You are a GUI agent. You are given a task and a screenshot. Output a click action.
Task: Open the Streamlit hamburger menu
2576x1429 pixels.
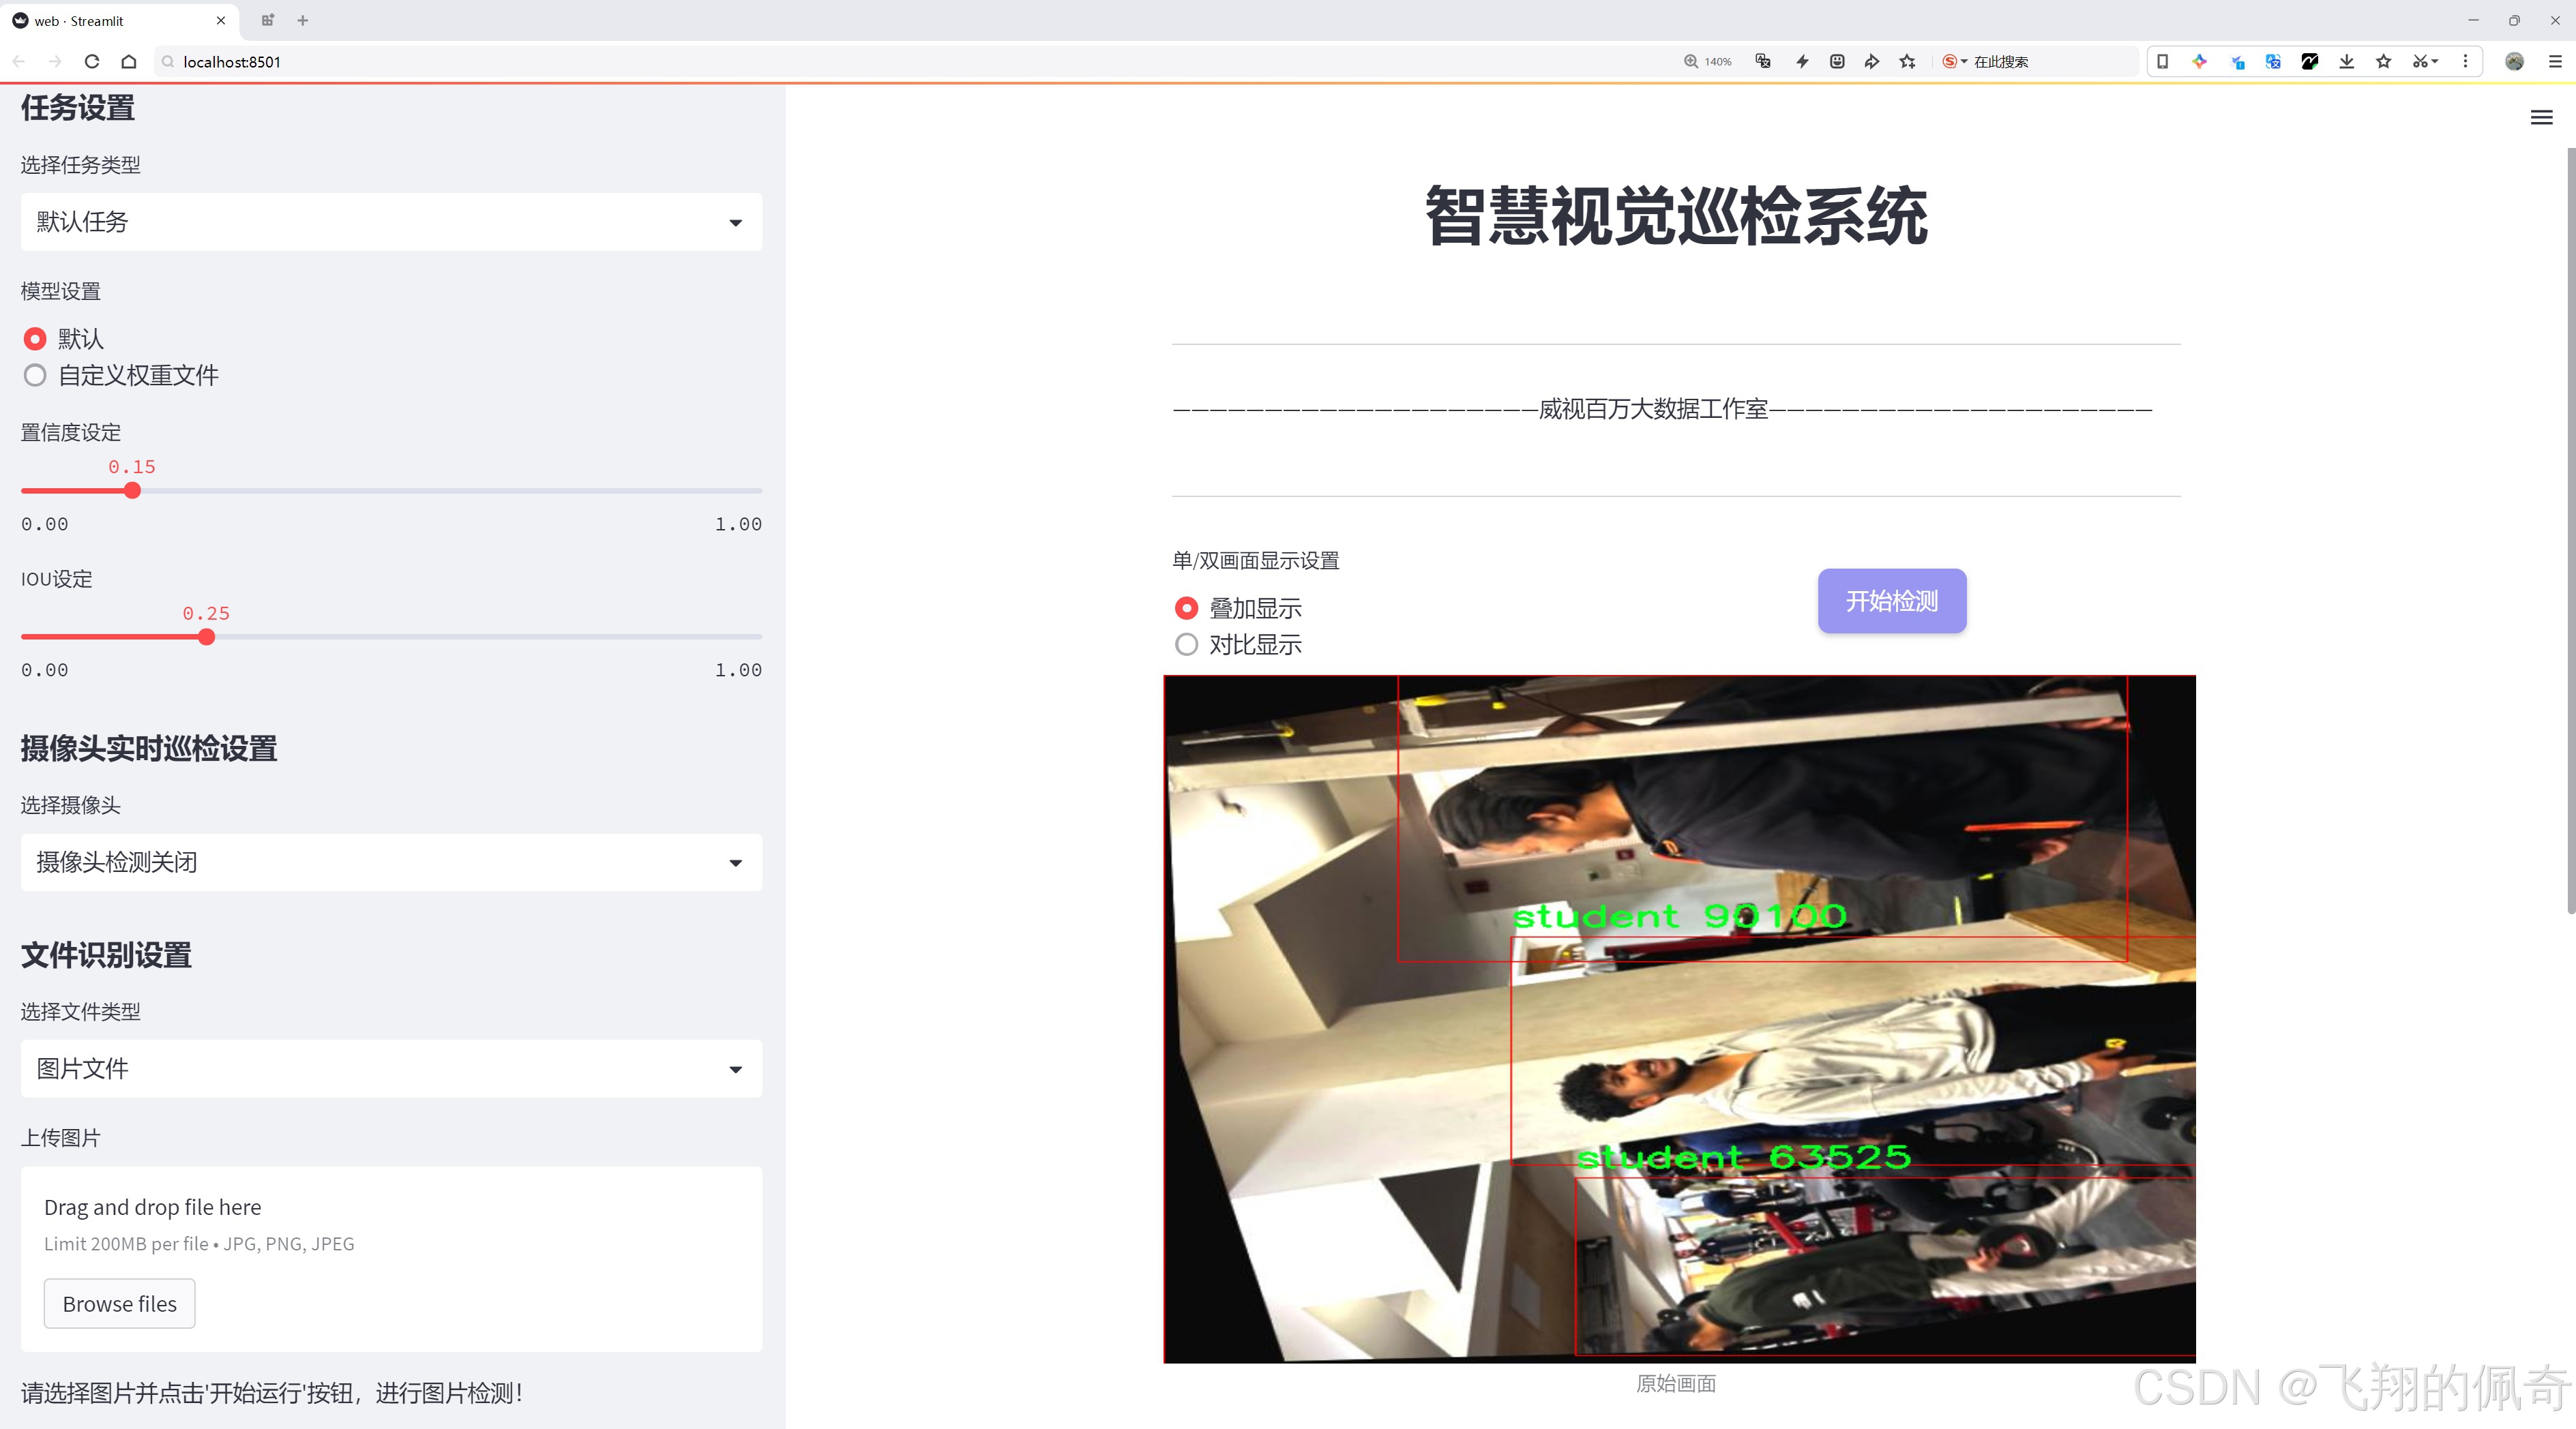tap(2541, 118)
